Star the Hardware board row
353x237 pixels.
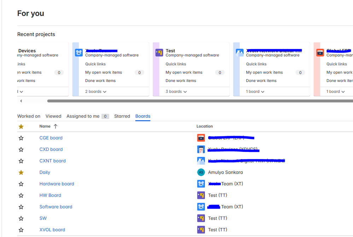(x=21, y=184)
